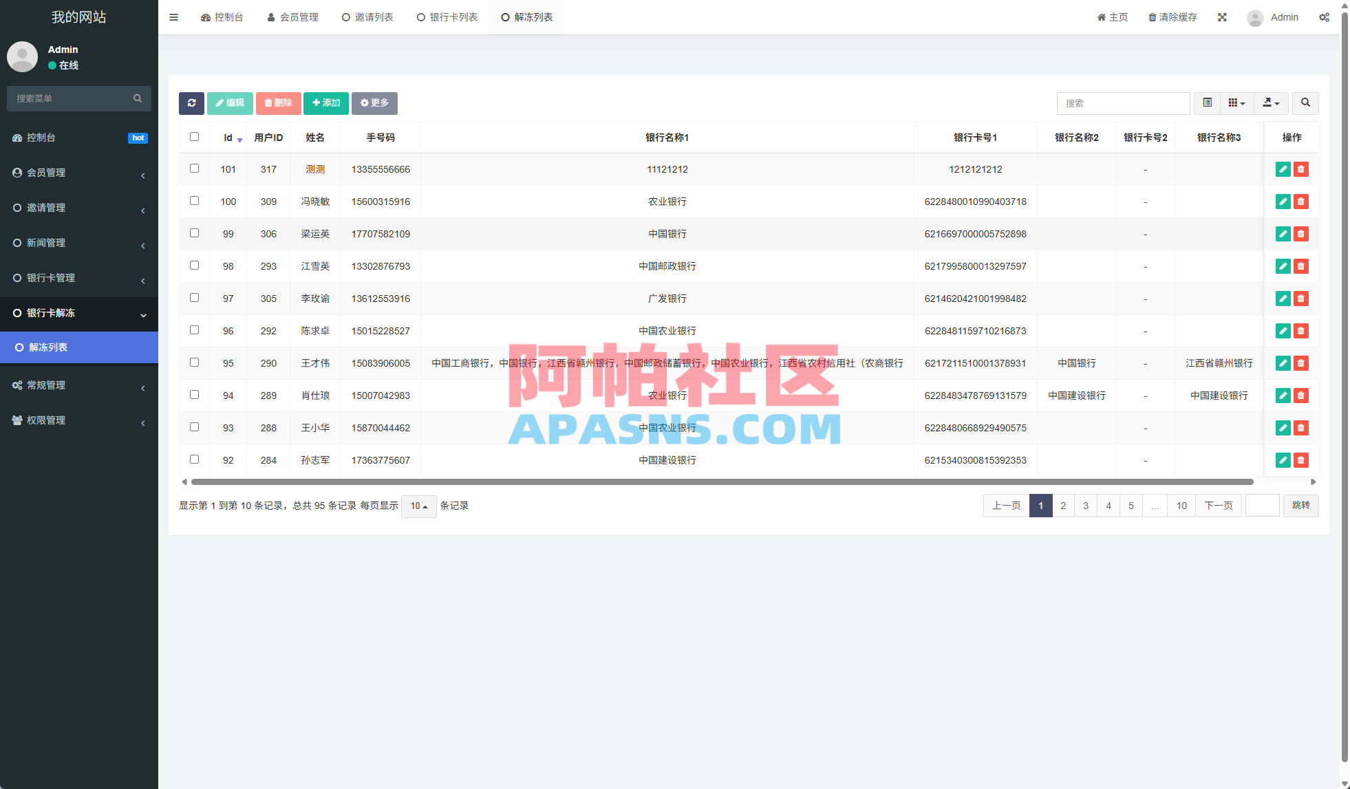Viewport: 1350px width, 789px height.
Task: Open the export options dropdown
Action: tap(1271, 102)
